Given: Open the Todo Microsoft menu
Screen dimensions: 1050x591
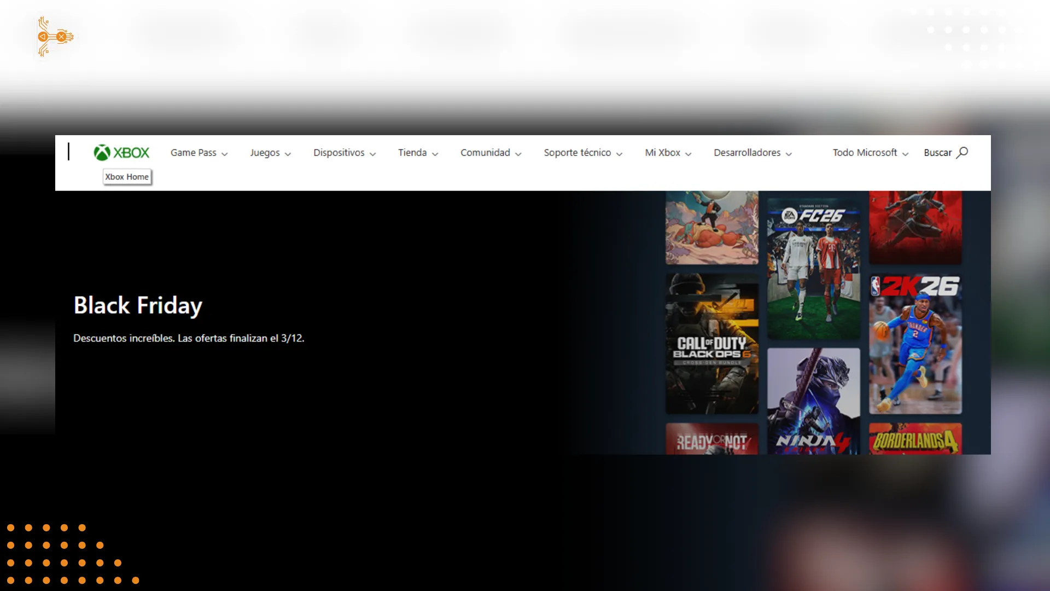Looking at the screenshot, I should point(870,153).
